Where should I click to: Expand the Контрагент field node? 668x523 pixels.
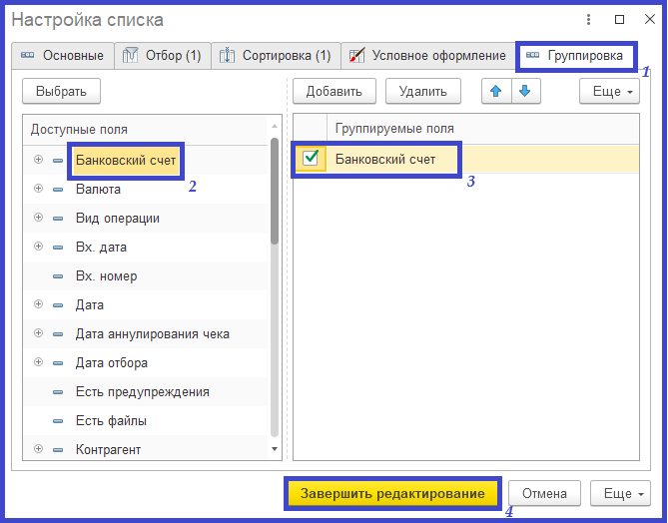[x=38, y=450]
